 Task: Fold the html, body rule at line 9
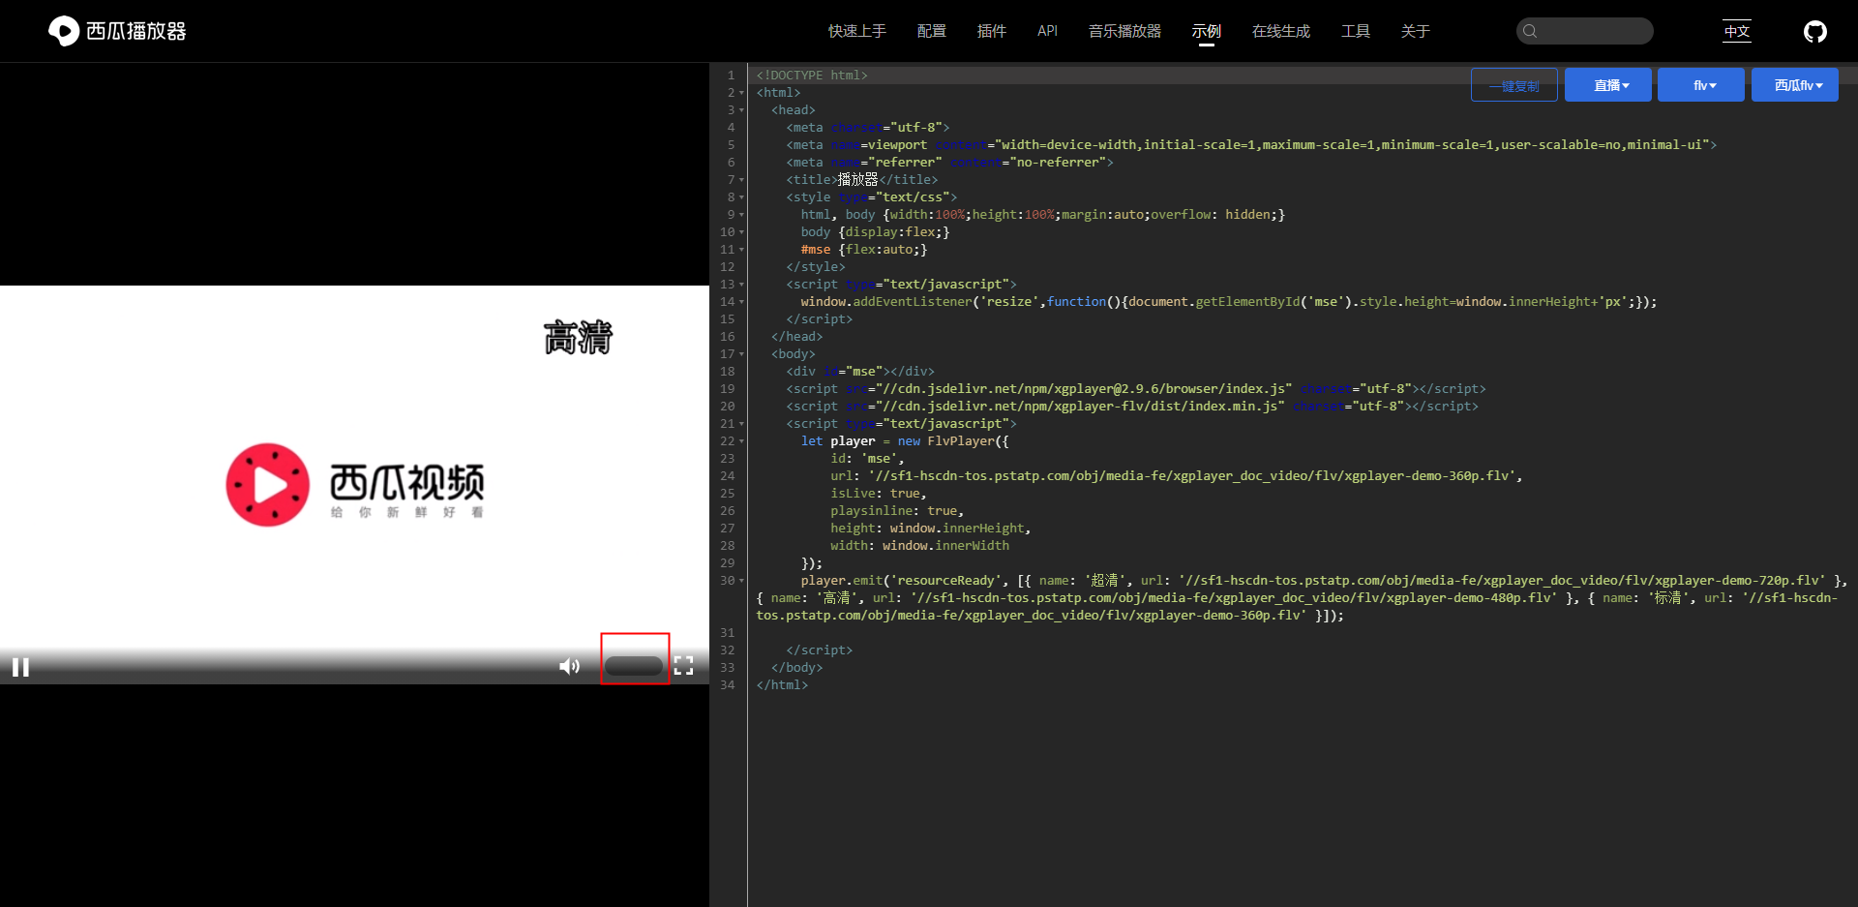[x=742, y=215]
